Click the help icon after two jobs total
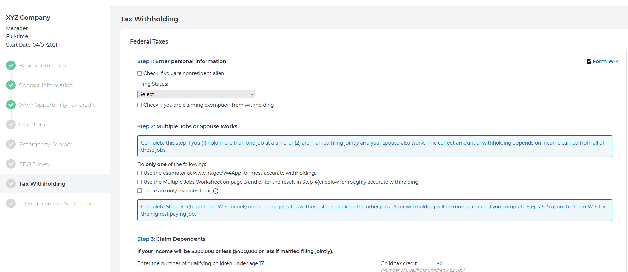Image resolution: width=628 pixels, height=272 pixels. tap(216, 191)
